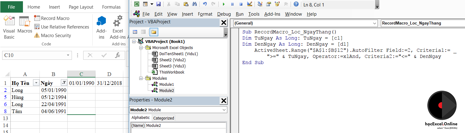The image size is (465, 133).
Task: Collapse the Microsoft Excel Objects folder
Action: pyautogui.click(x=141, y=47)
